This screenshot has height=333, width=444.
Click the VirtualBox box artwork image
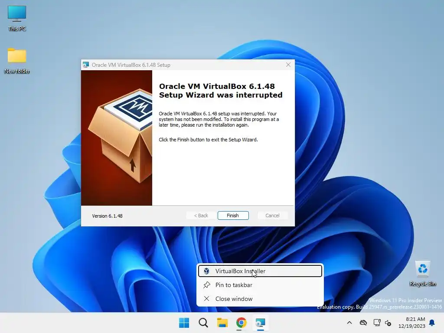coord(117,138)
